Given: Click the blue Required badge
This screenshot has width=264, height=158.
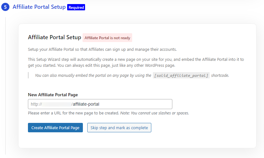Looking at the screenshot, I should [76, 7].
